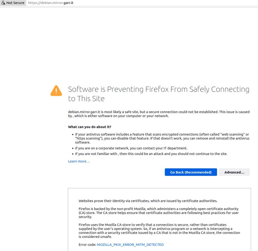The width and height of the screenshot is (258, 251).
Task: Click the Websites prove their identity paragraph
Action: point(148,201)
